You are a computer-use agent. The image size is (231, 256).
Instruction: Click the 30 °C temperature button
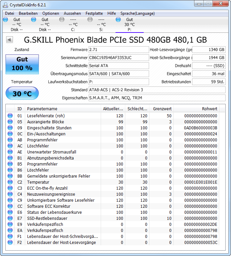pyautogui.click(x=22, y=93)
